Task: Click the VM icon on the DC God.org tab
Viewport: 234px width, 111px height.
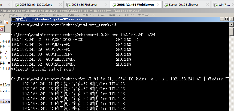Action: tap(17, 5)
